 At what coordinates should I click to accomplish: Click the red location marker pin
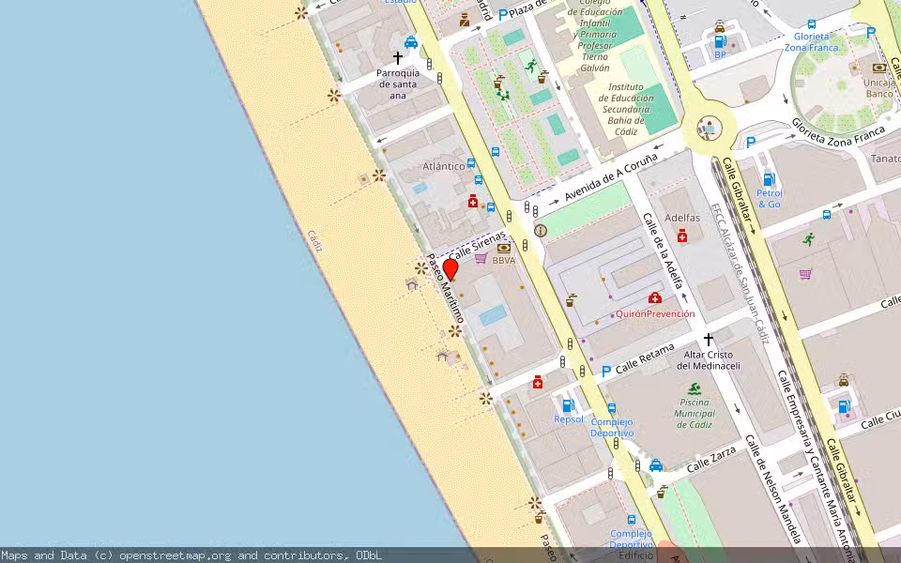[450, 269]
